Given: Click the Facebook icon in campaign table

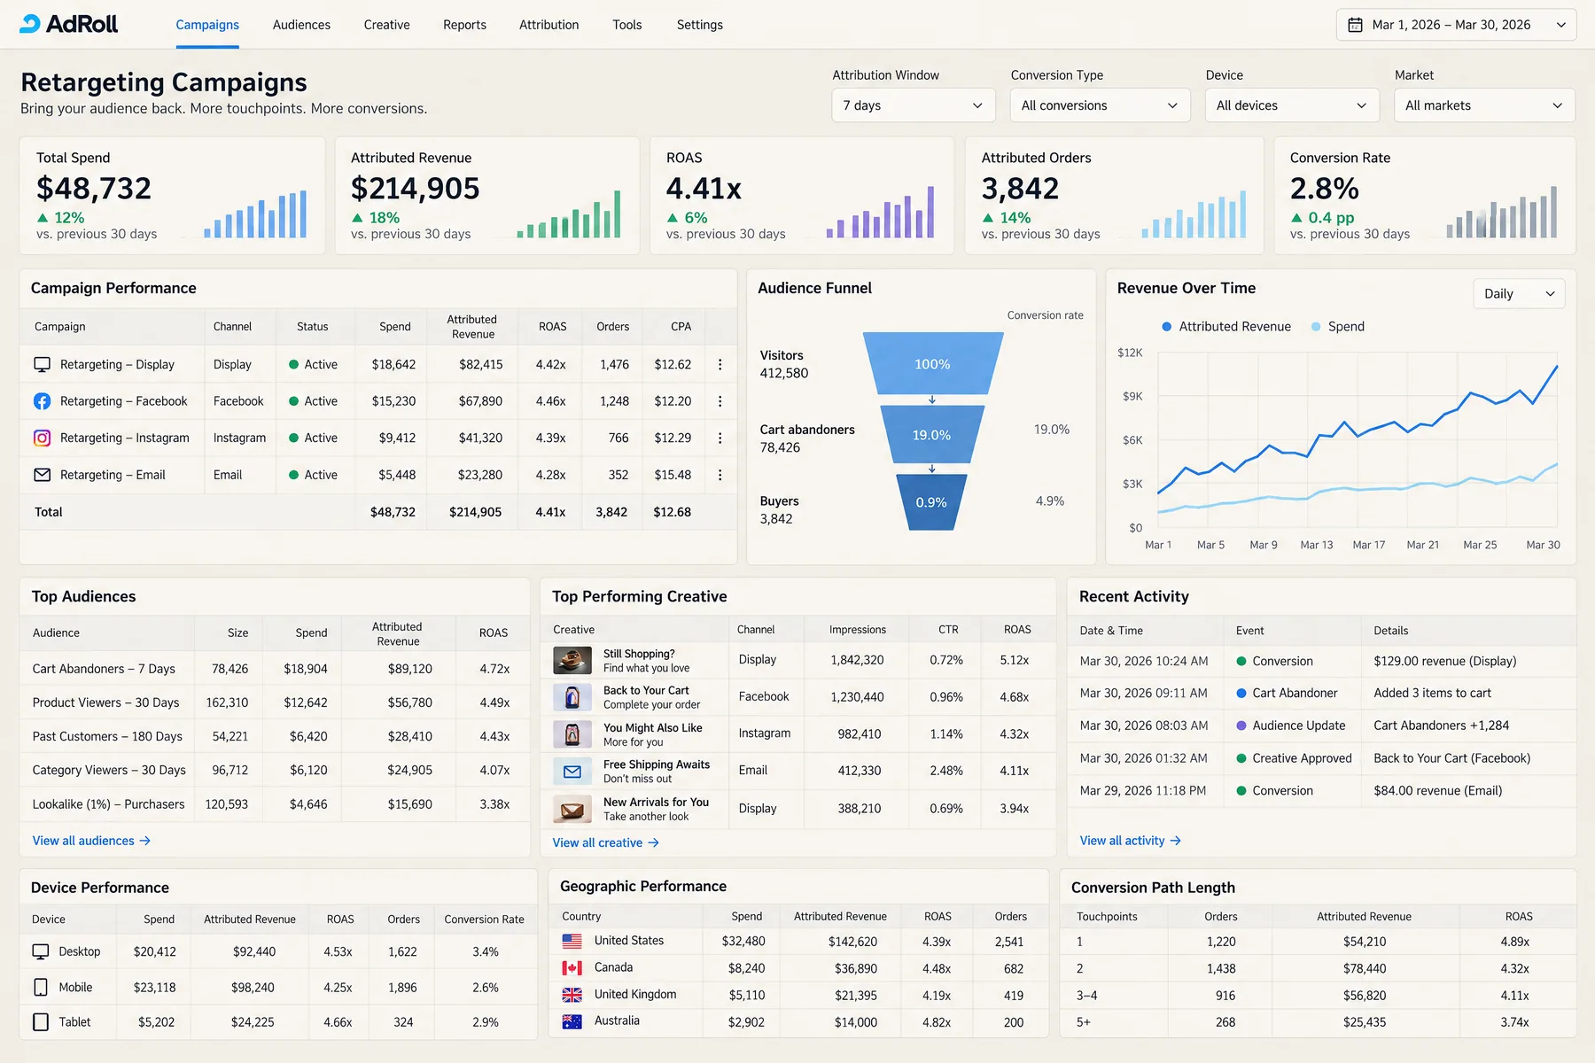Looking at the screenshot, I should tap(42, 401).
